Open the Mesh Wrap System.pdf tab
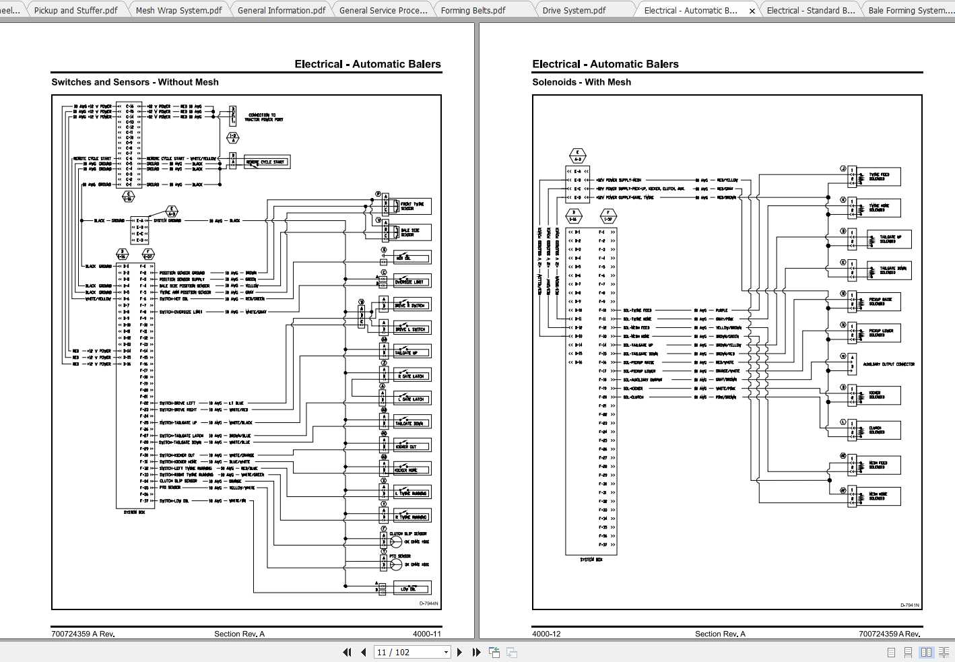Screen dimensions: 955x662 (178, 10)
